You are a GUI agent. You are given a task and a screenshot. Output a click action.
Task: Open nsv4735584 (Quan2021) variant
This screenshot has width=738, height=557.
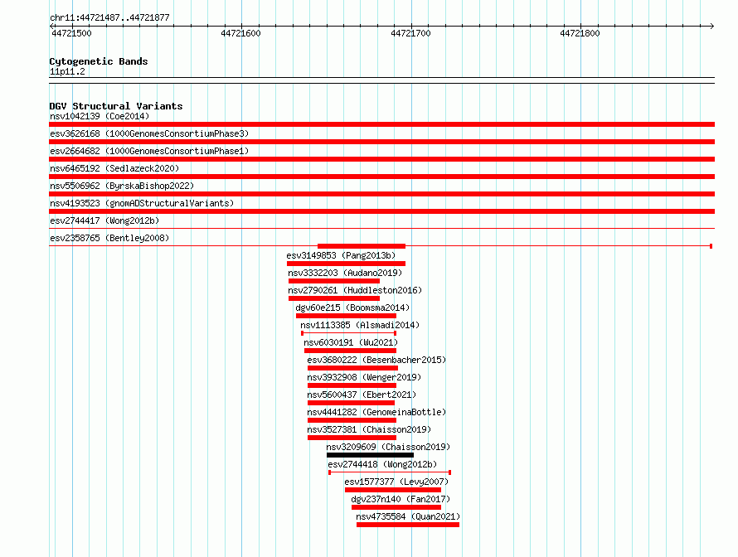click(408, 516)
